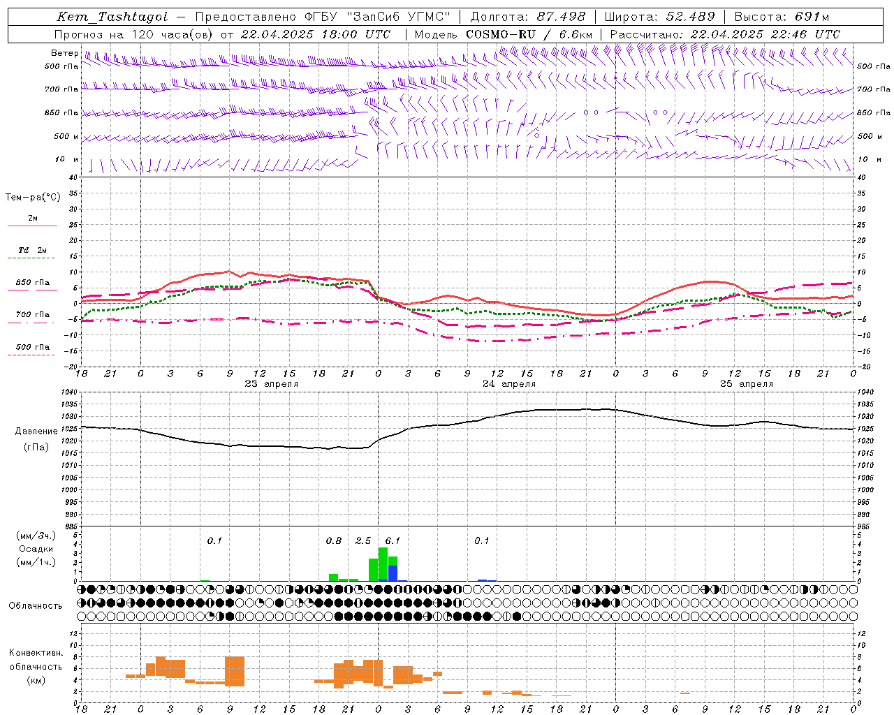Click the 25 апреля date label
The width and height of the screenshot is (894, 715).
tap(747, 384)
